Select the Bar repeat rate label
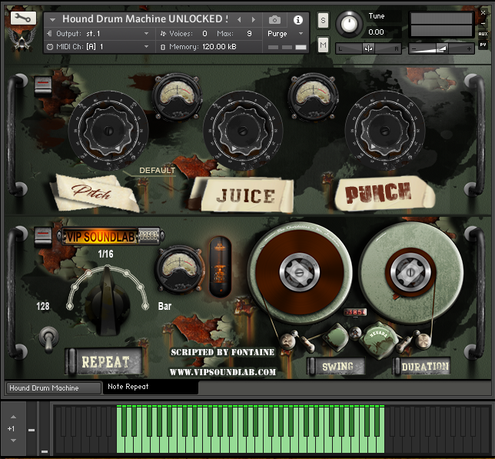This screenshot has height=459, width=495. tap(164, 306)
